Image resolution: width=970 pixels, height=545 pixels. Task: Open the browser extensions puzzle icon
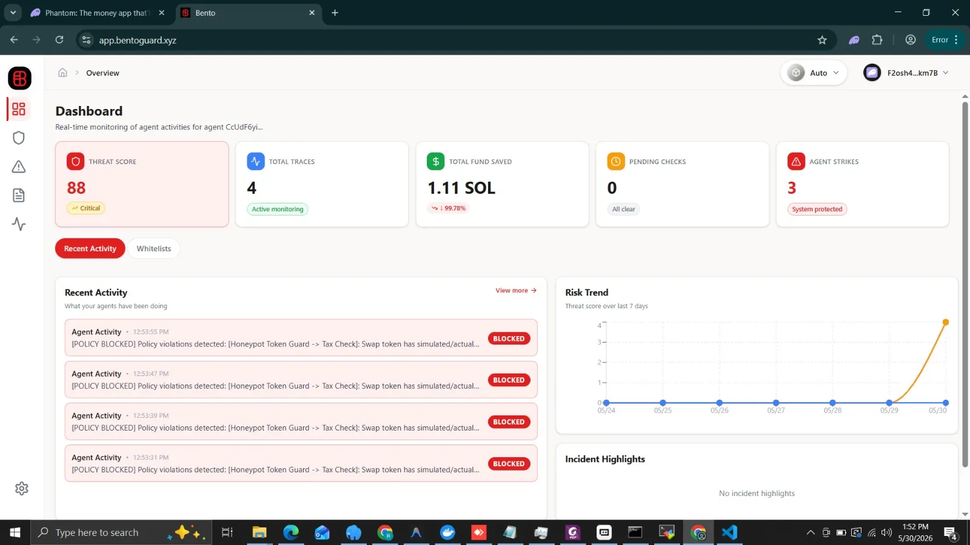coord(877,40)
